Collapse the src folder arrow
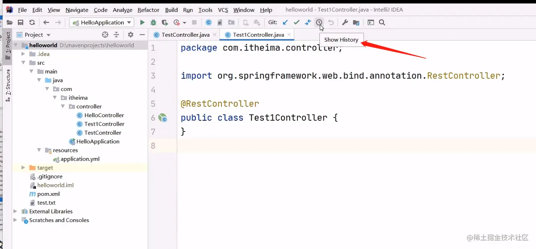This screenshot has width=536, height=249. coord(24,62)
